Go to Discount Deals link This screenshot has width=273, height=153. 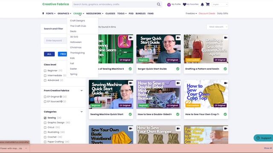pos(207,14)
